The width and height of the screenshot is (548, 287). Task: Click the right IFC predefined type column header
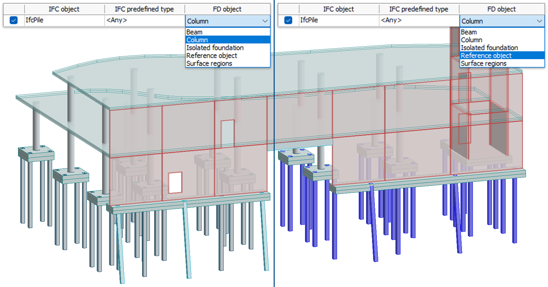pyautogui.click(x=419, y=9)
